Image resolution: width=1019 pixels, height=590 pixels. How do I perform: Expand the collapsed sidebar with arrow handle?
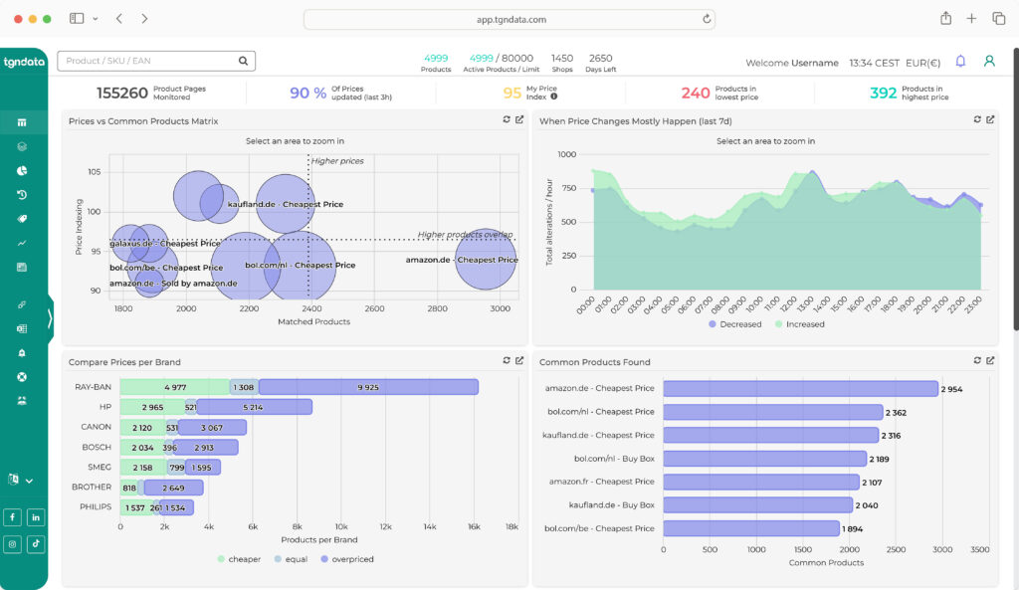click(x=50, y=318)
